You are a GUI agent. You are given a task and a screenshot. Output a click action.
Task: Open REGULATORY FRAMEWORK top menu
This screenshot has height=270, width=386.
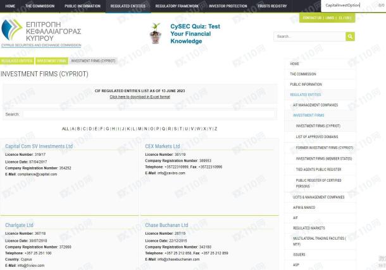[x=177, y=6]
